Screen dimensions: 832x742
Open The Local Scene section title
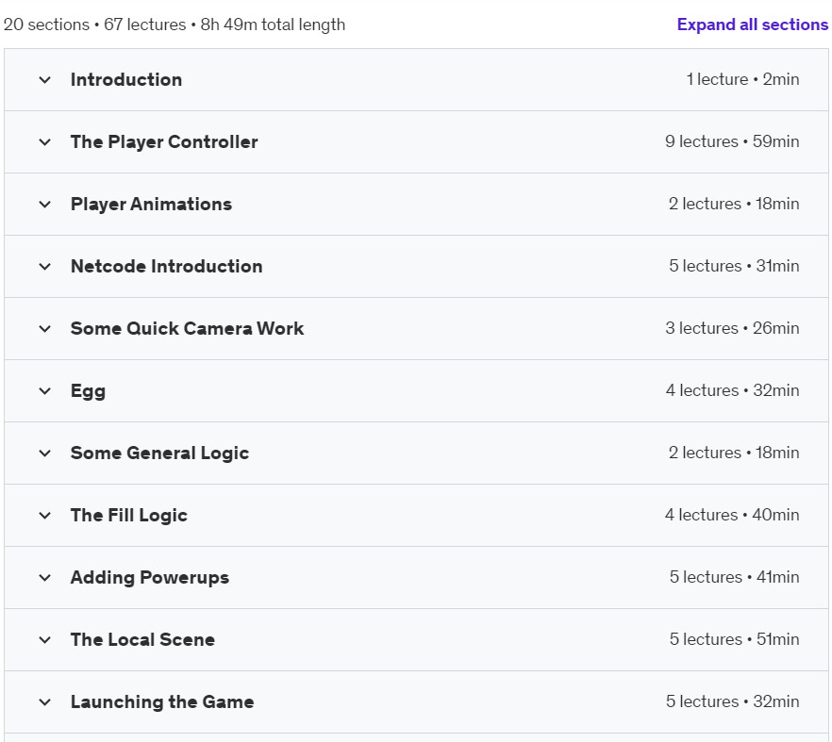pyautogui.click(x=142, y=639)
